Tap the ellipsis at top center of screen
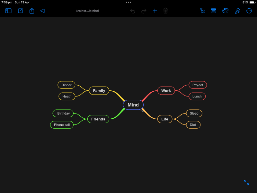257x193 pixels. click(128, 3)
